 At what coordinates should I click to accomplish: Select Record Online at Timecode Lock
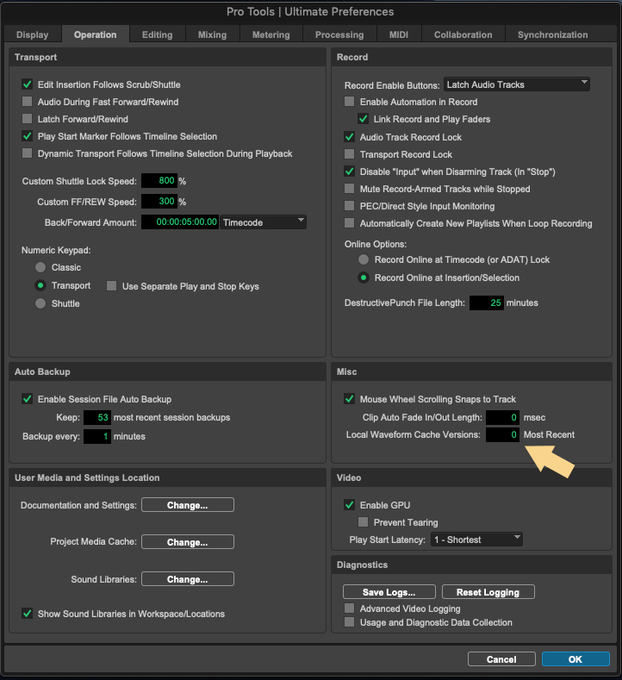364,259
